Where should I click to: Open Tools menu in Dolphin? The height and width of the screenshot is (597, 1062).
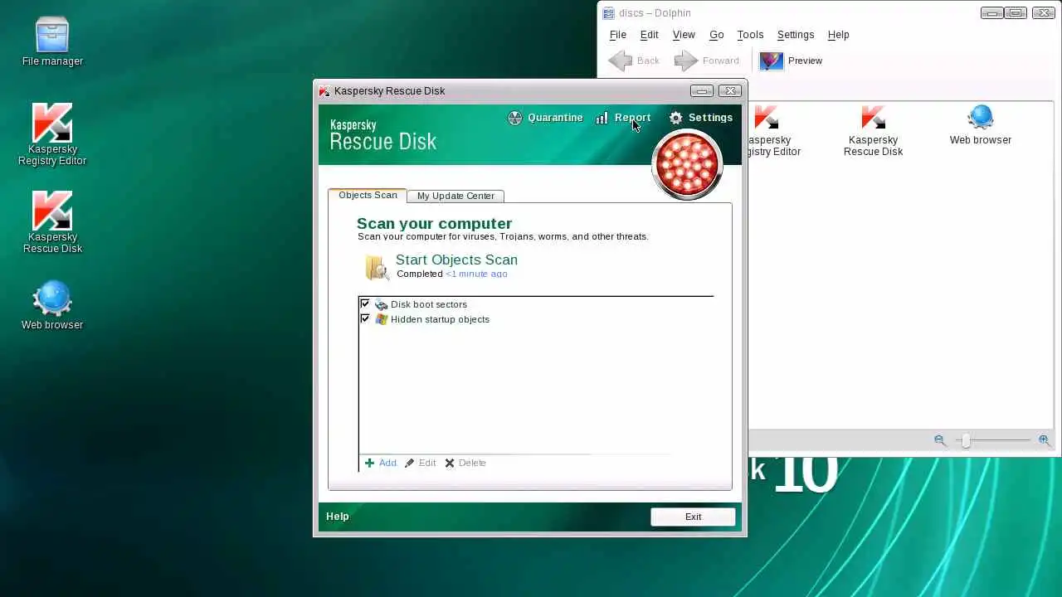pyautogui.click(x=750, y=35)
